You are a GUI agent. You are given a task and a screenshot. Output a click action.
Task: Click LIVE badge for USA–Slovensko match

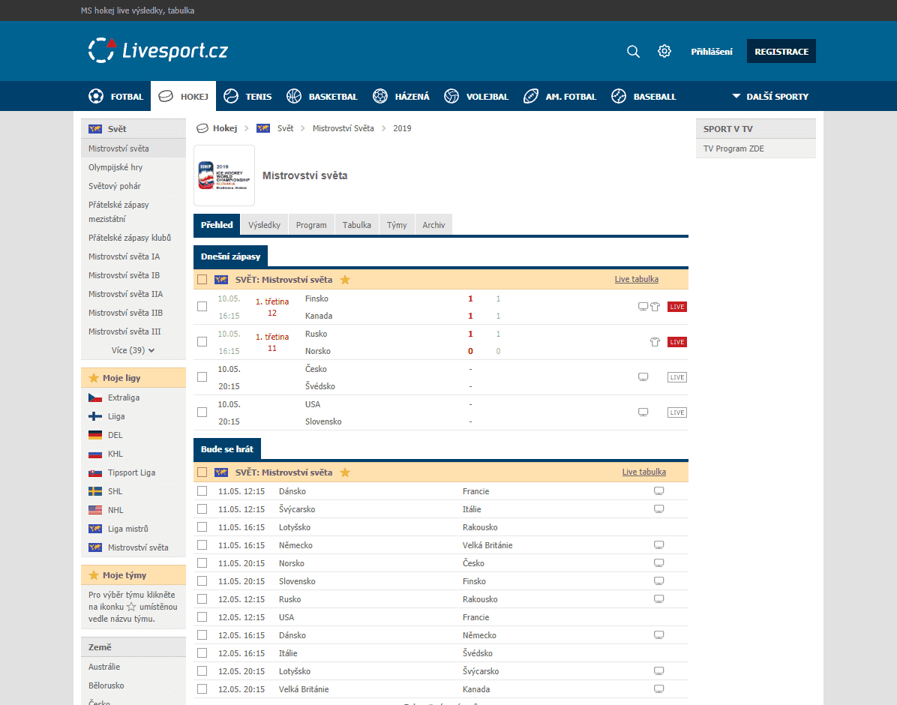677,412
